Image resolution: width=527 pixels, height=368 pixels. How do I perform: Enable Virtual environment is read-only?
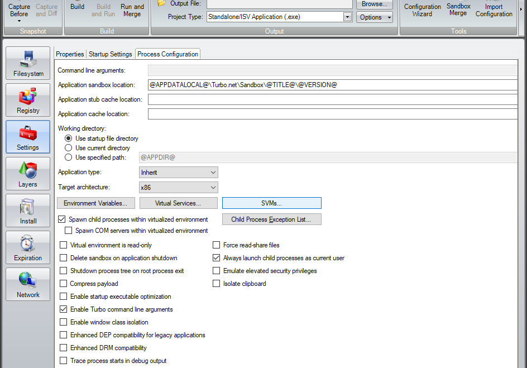(63, 245)
